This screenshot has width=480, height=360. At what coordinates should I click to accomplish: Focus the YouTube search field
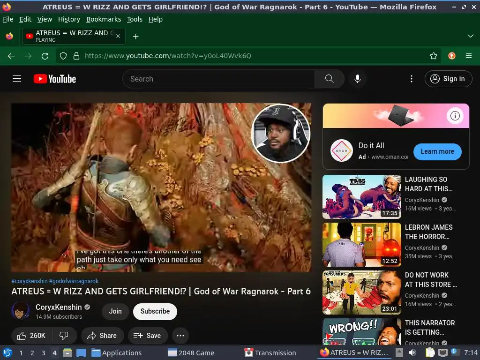coord(218,79)
